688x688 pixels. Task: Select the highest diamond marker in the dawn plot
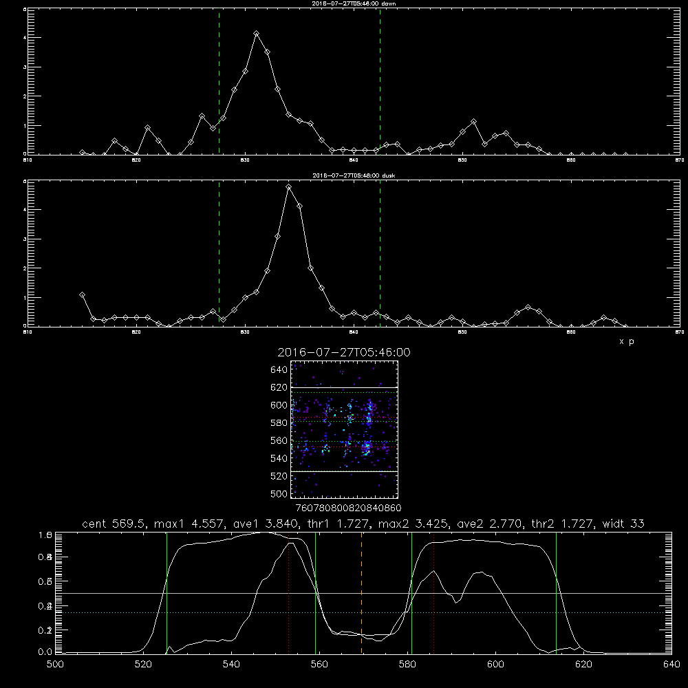[x=256, y=33]
